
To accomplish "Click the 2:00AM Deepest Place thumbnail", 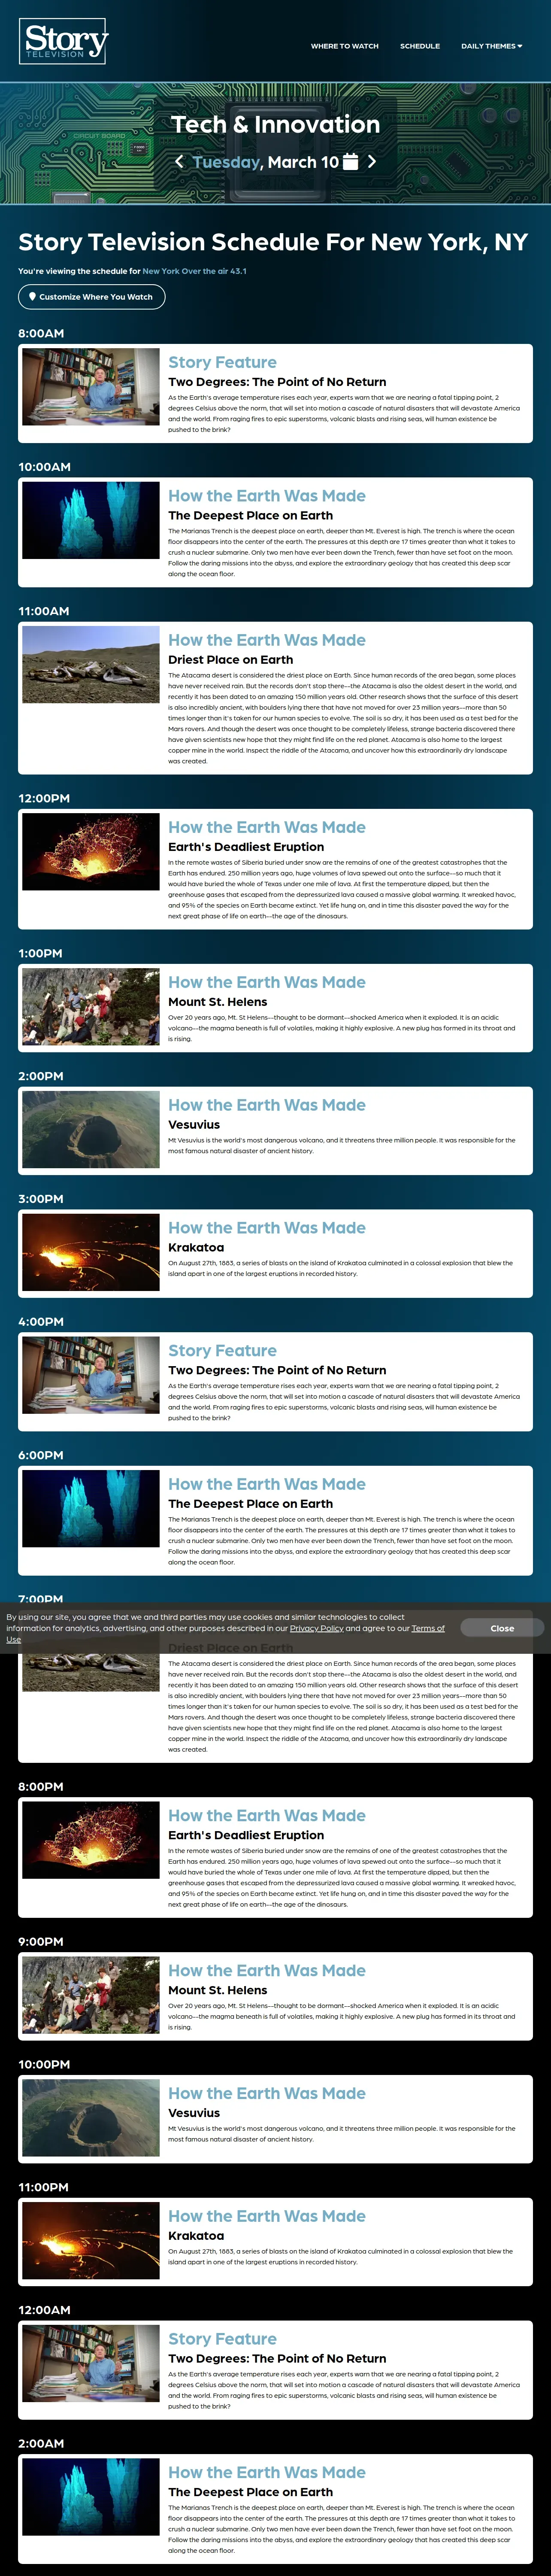I will coord(91,2496).
